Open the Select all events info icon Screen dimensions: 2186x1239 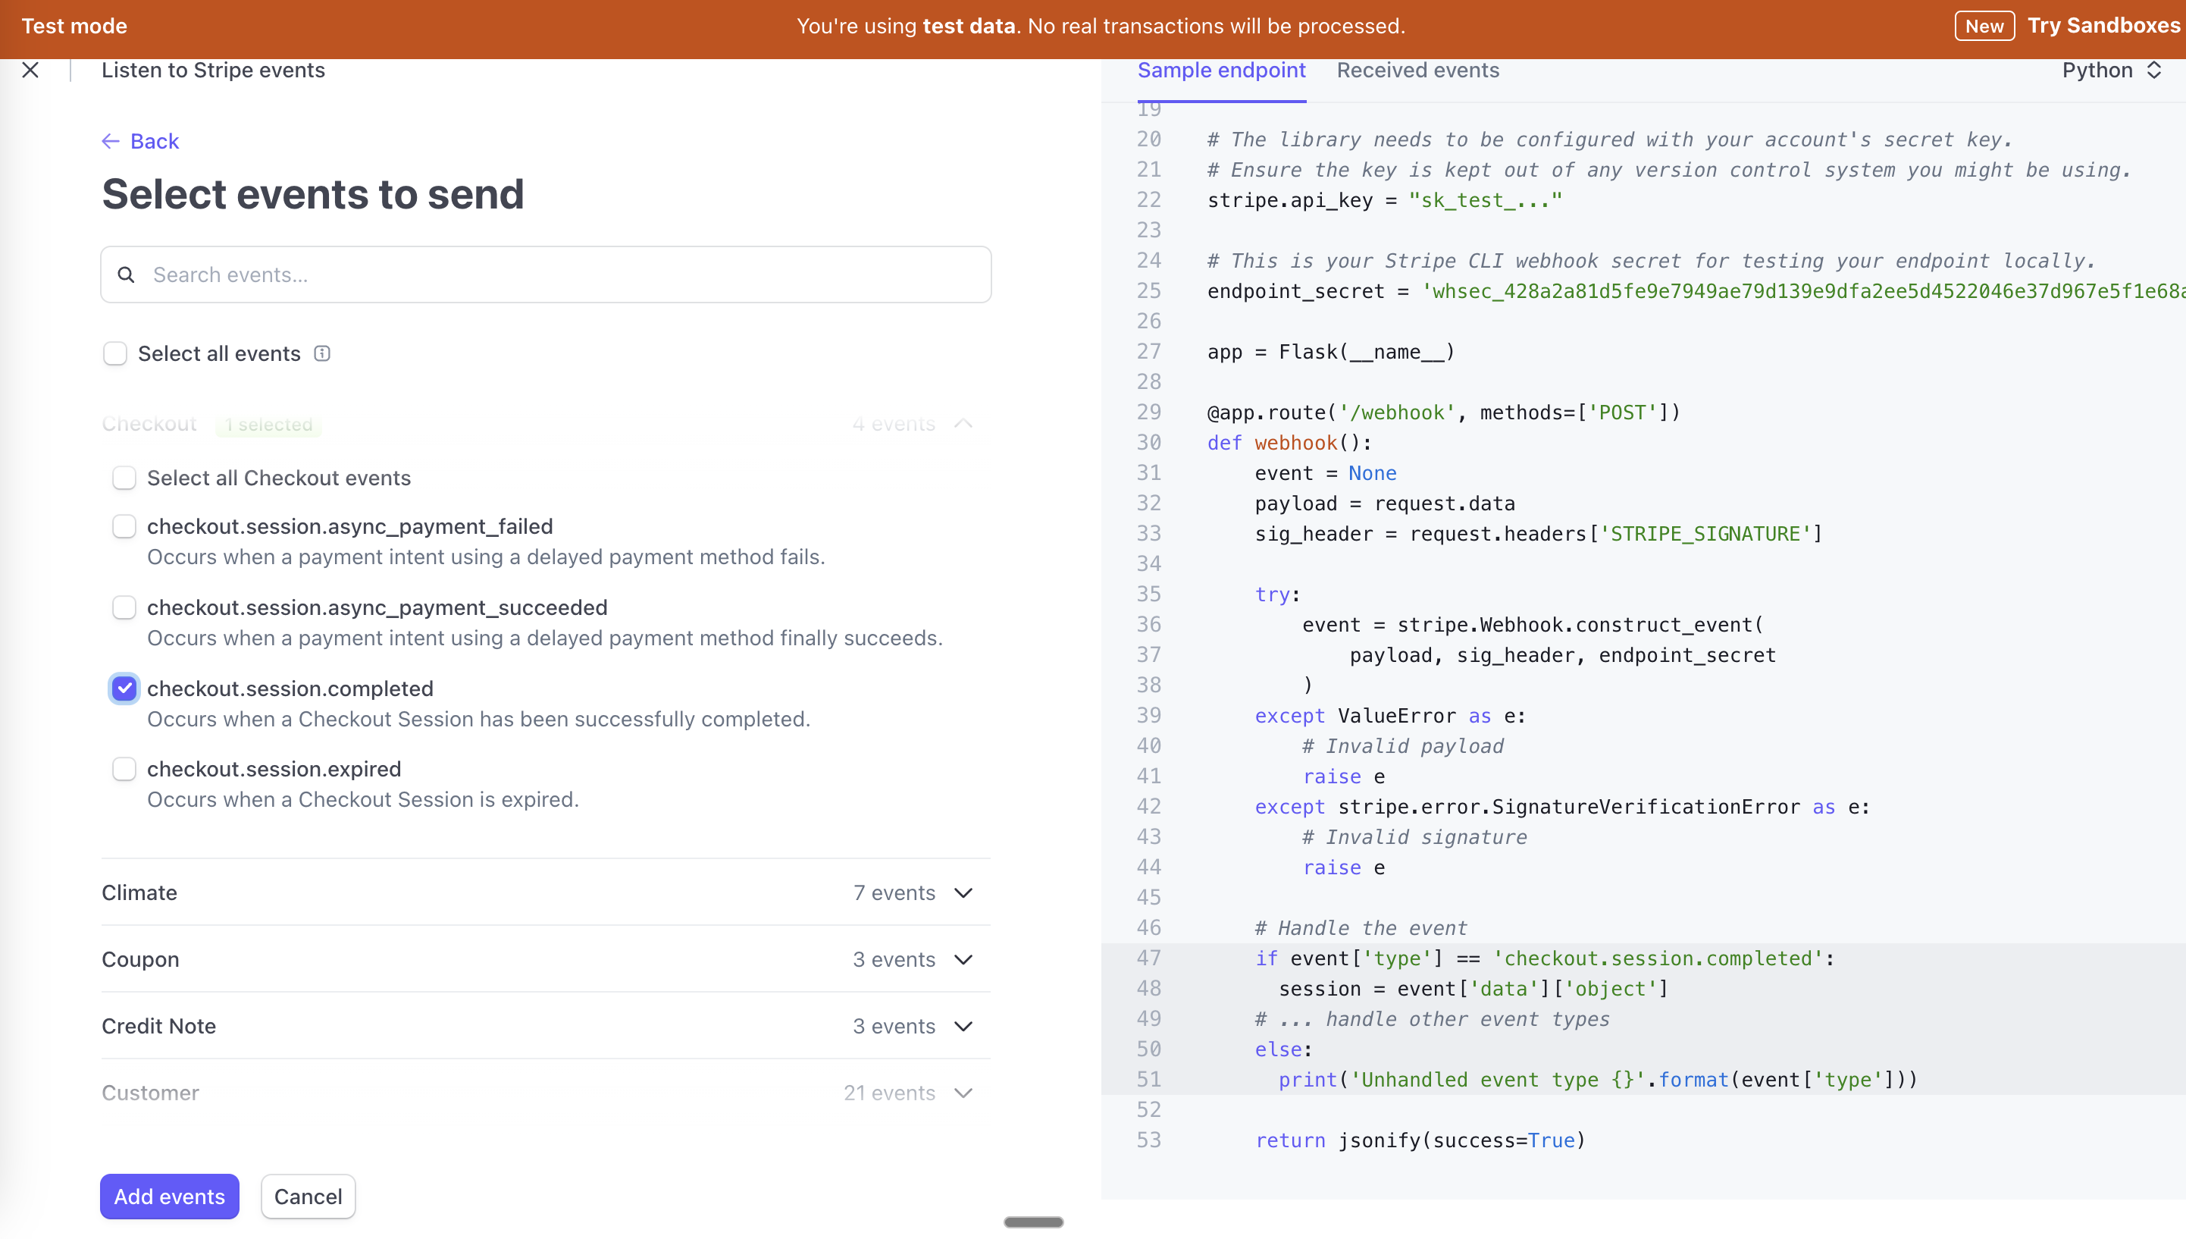point(322,353)
